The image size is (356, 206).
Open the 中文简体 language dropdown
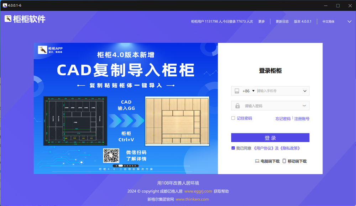click(337, 22)
